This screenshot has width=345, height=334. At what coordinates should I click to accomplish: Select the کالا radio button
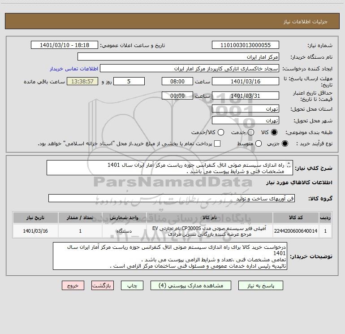click(x=274, y=132)
